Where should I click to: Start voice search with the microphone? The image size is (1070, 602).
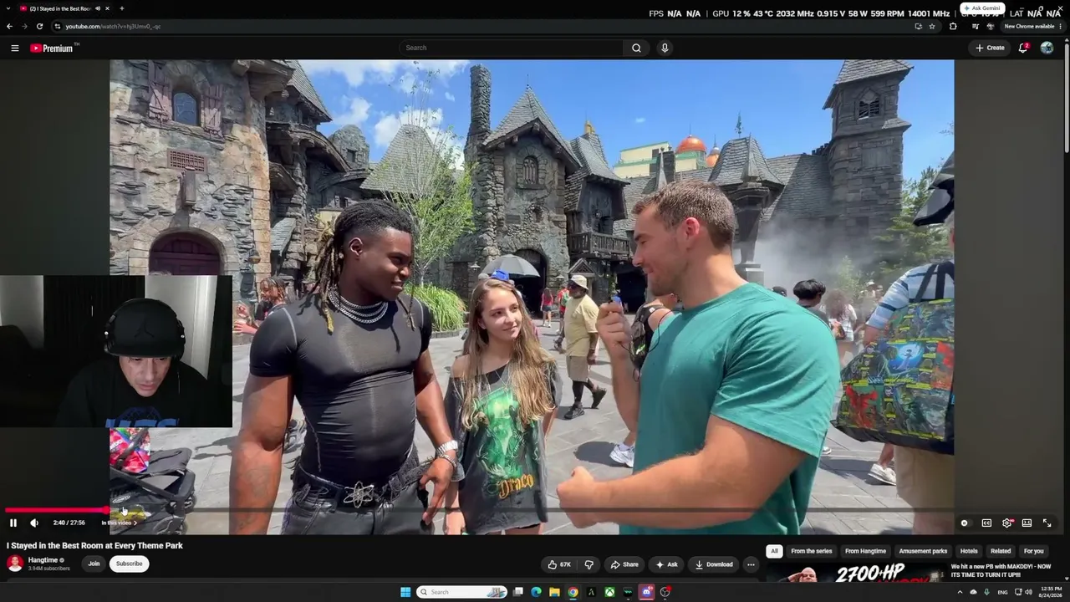click(x=665, y=48)
